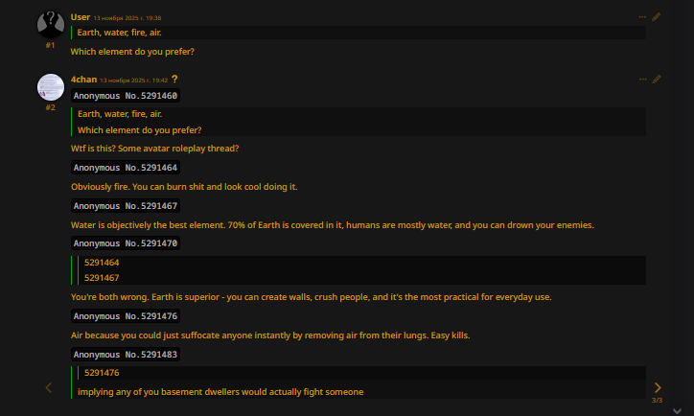Click the Anonymous No.5291483 post header
Image resolution: width=694 pixels, height=416 pixels.
pyautogui.click(x=126, y=355)
